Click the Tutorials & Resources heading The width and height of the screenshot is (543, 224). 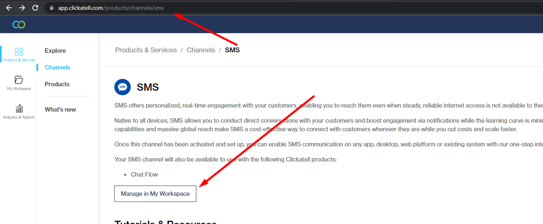click(166, 222)
